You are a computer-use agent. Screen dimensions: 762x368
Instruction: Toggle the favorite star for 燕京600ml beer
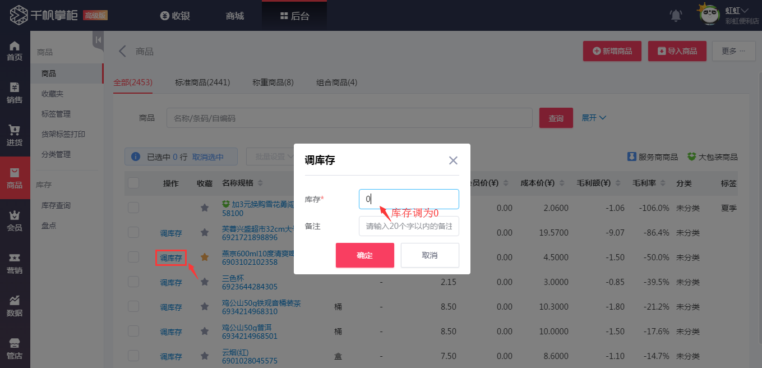coord(204,257)
